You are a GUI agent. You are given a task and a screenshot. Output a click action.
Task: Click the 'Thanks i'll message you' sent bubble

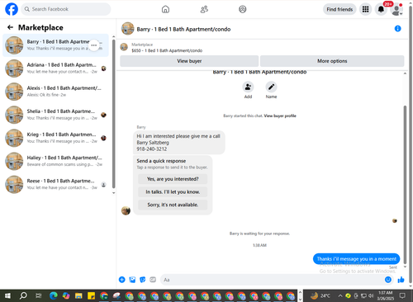[x=356, y=259]
